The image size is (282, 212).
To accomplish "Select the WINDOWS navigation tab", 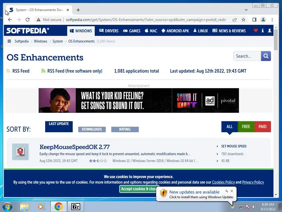I will tap(81, 31).
